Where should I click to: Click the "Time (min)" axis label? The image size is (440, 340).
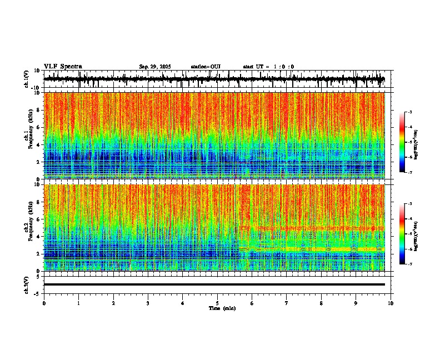pos(222,308)
